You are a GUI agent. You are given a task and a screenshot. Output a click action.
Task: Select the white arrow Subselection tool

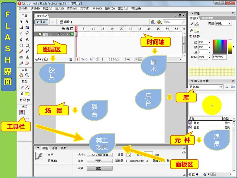(27, 21)
